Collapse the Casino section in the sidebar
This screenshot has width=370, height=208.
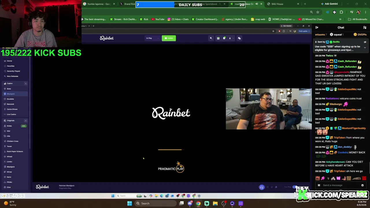pos(25,83)
